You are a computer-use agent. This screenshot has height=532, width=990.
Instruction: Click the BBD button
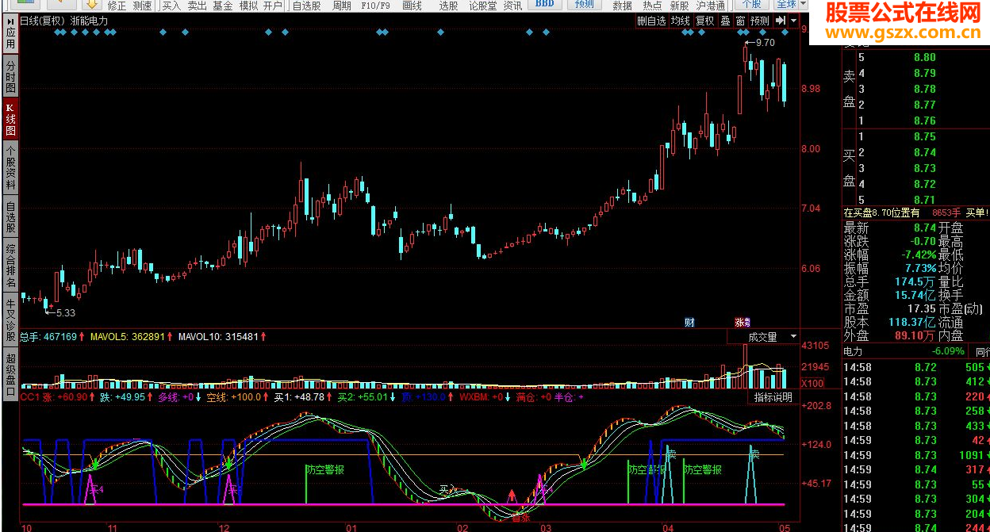click(x=545, y=4)
